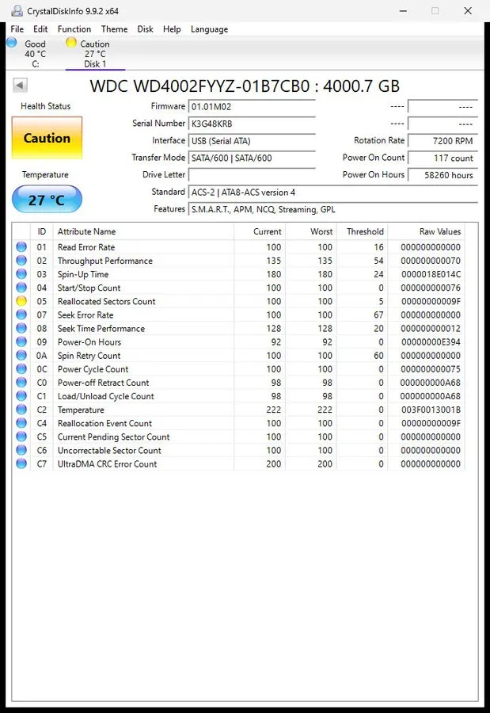Click raw value 00000000E394 of Power-On Hours
The image size is (490, 713).
[431, 342]
